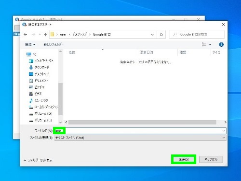
Task: Sort by サイズ column header
Action: pyautogui.click(x=216, y=52)
